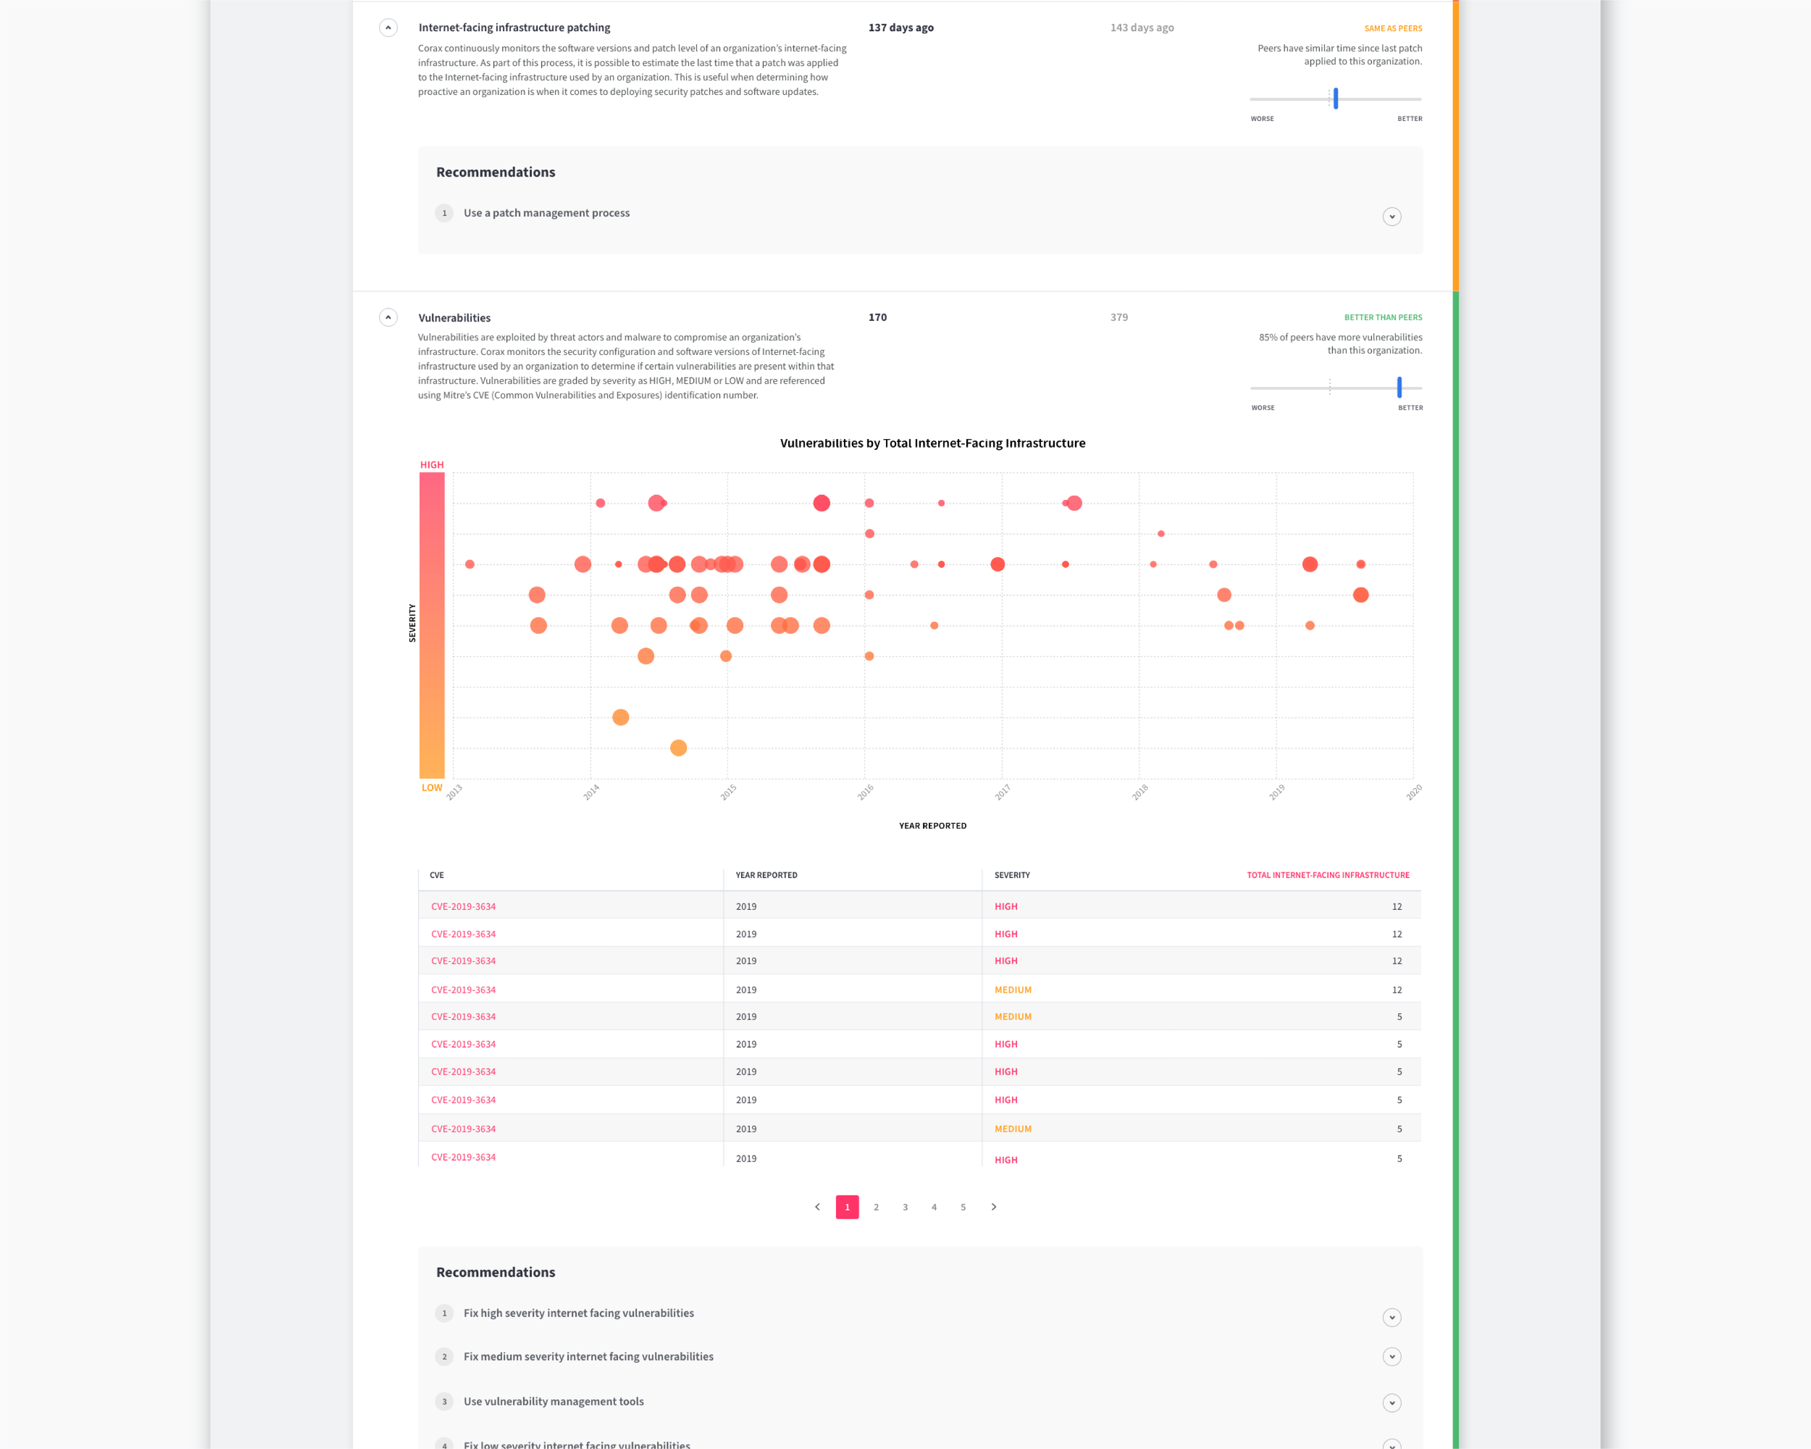This screenshot has height=1449, width=1811.
Task: Sort table by the SEVERITY column header
Action: tap(1012, 874)
